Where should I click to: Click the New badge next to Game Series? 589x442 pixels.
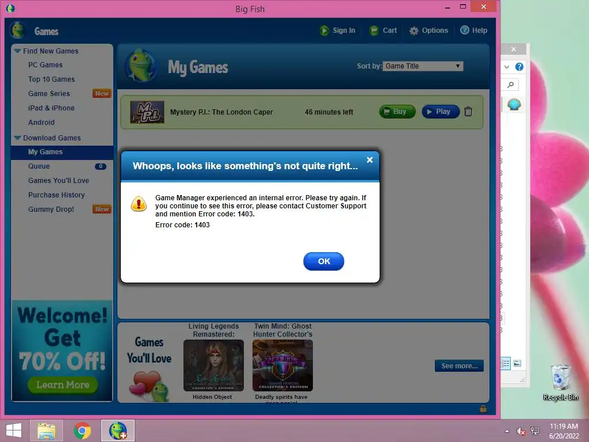point(102,93)
